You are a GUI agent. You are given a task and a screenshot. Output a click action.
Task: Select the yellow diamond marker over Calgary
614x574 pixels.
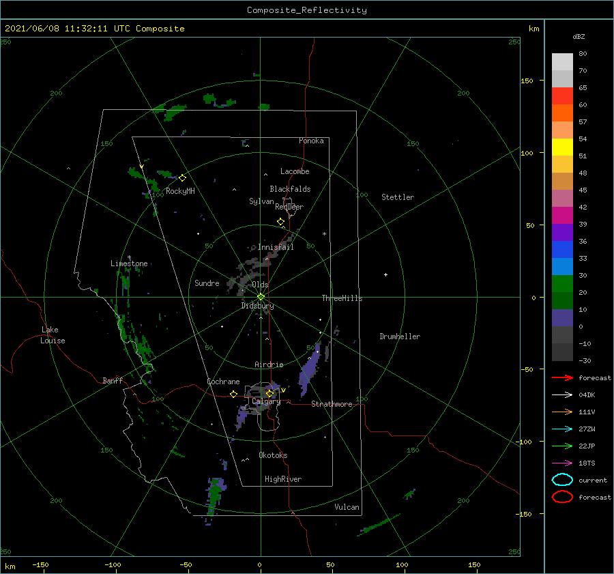click(x=269, y=393)
